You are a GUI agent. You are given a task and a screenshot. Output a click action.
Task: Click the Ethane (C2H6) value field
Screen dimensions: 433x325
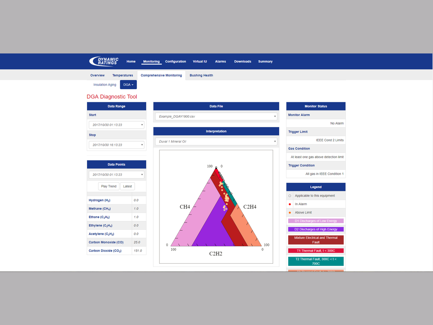tap(139, 217)
